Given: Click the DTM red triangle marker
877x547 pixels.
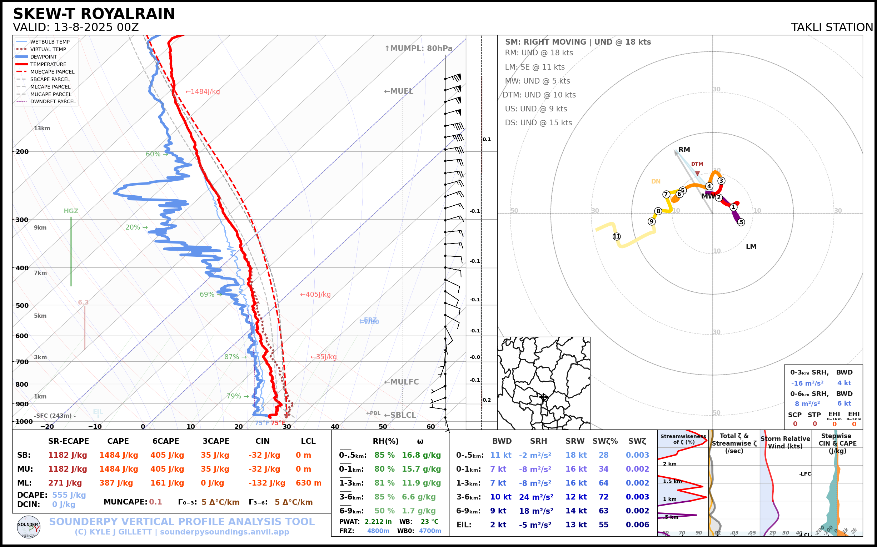Looking at the screenshot, I should [697, 174].
